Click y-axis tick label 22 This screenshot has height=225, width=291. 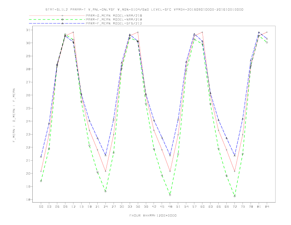(28, 147)
